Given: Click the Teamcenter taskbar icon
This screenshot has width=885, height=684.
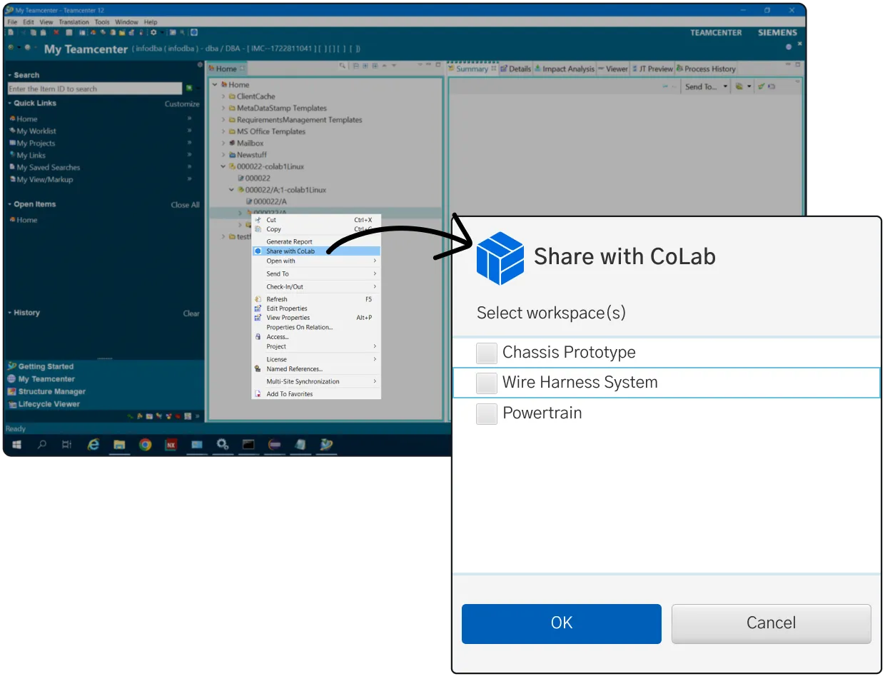Looking at the screenshot, I should coord(326,445).
